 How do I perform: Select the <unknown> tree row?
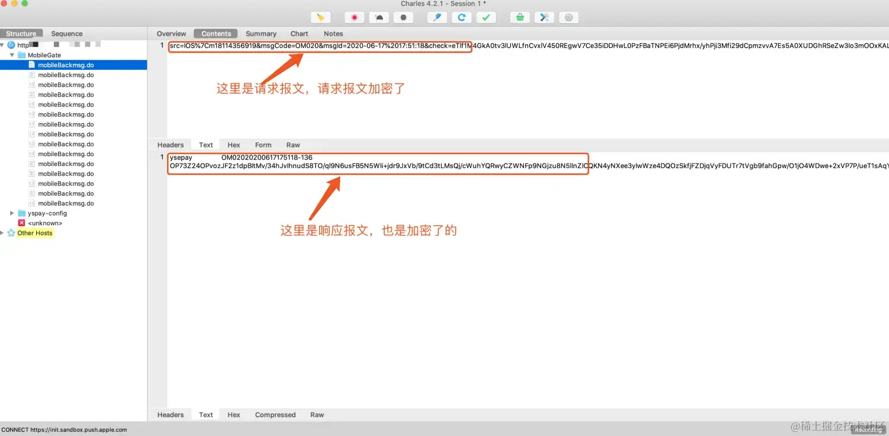[x=73, y=223]
